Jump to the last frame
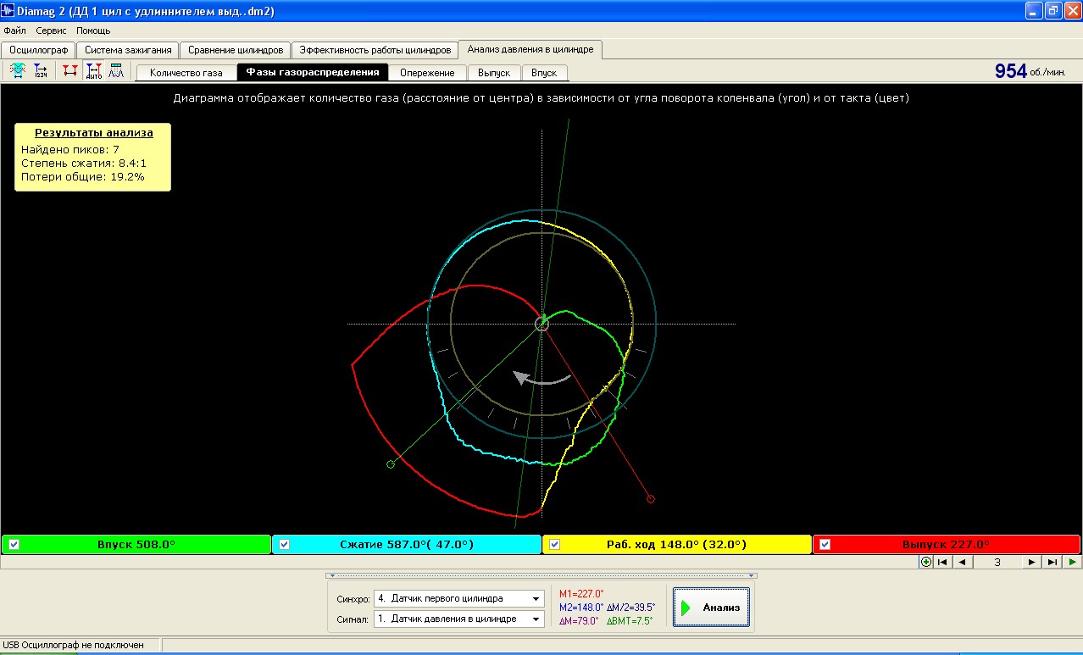 pyautogui.click(x=1052, y=562)
